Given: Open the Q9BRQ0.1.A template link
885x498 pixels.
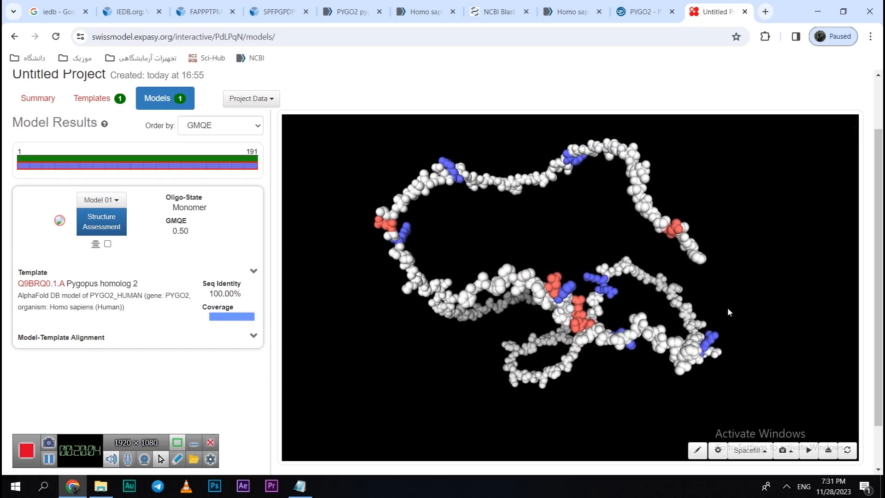Looking at the screenshot, I should (x=41, y=284).
